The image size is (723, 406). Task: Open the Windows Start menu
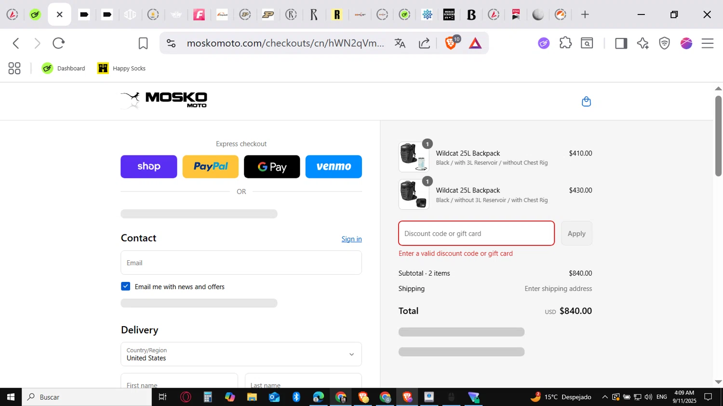[x=11, y=397]
